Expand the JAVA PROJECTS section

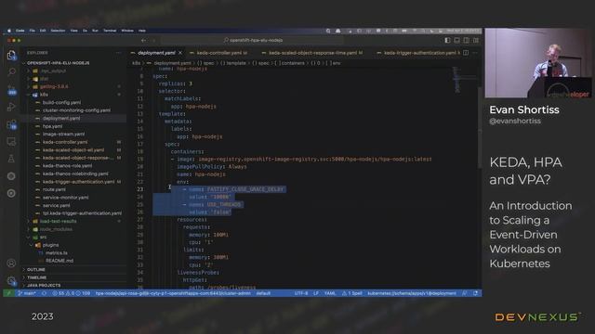(x=44, y=286)
